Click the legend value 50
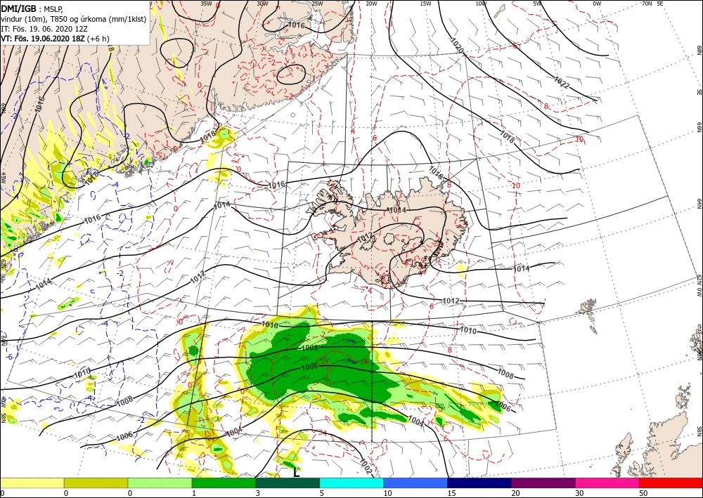Viewport: 703px width, 498px height. [643, 493]
